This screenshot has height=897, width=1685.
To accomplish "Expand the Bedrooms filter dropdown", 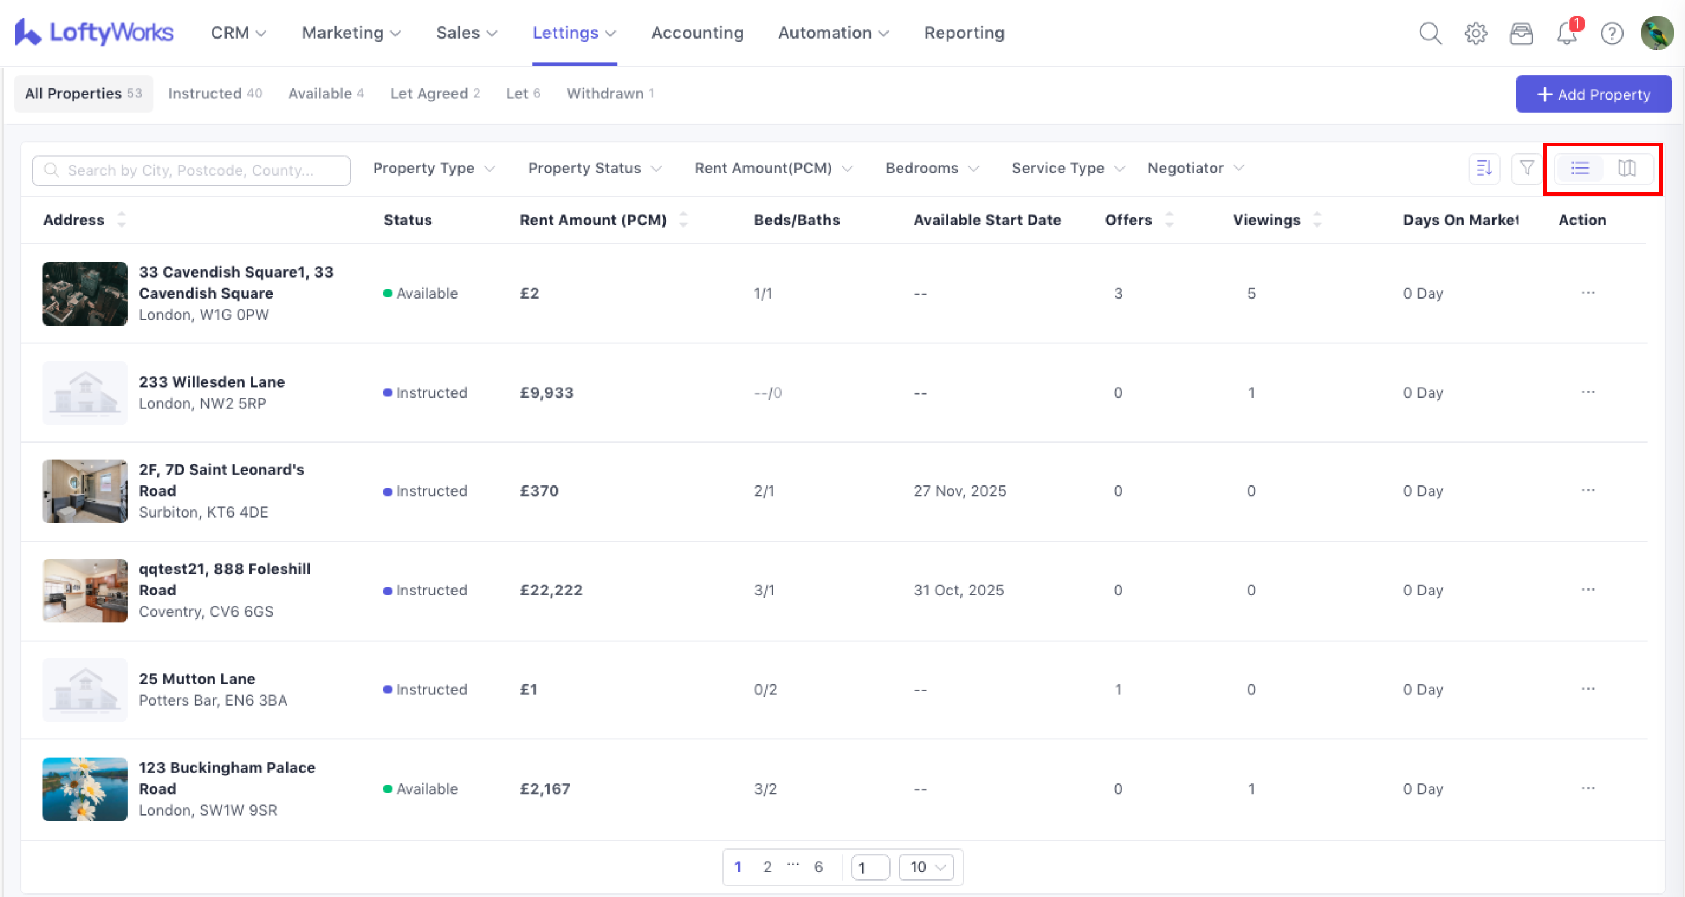I will pyautogui.click(x=931, y=169).
